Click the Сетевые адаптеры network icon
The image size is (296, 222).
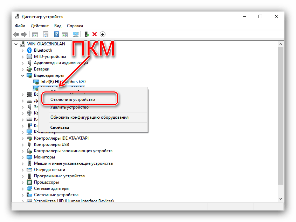(29, 188)
